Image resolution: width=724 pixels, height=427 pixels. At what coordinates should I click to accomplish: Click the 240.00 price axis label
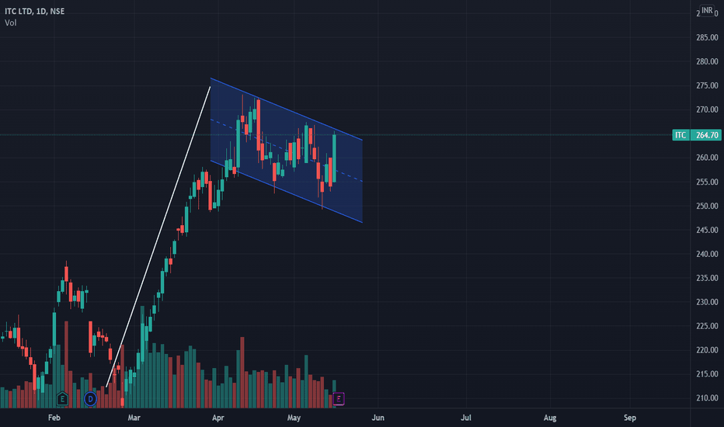click(x=707, y=254)
